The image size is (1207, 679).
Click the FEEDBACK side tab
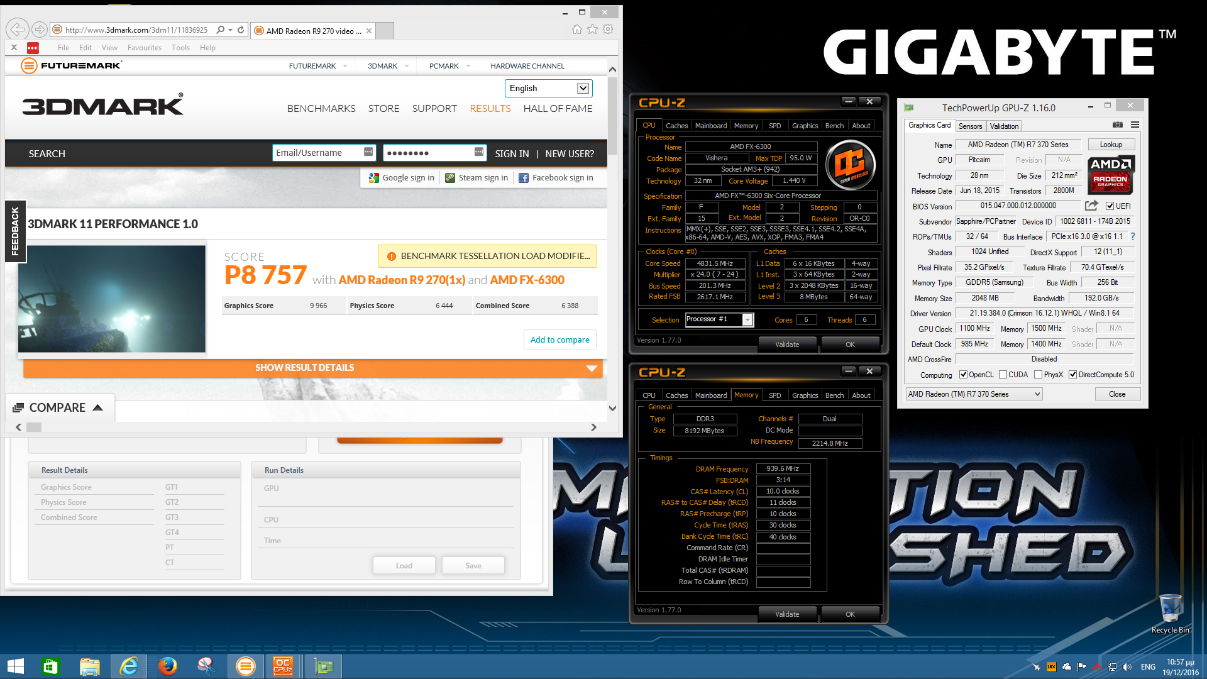(x=15, y=231)
